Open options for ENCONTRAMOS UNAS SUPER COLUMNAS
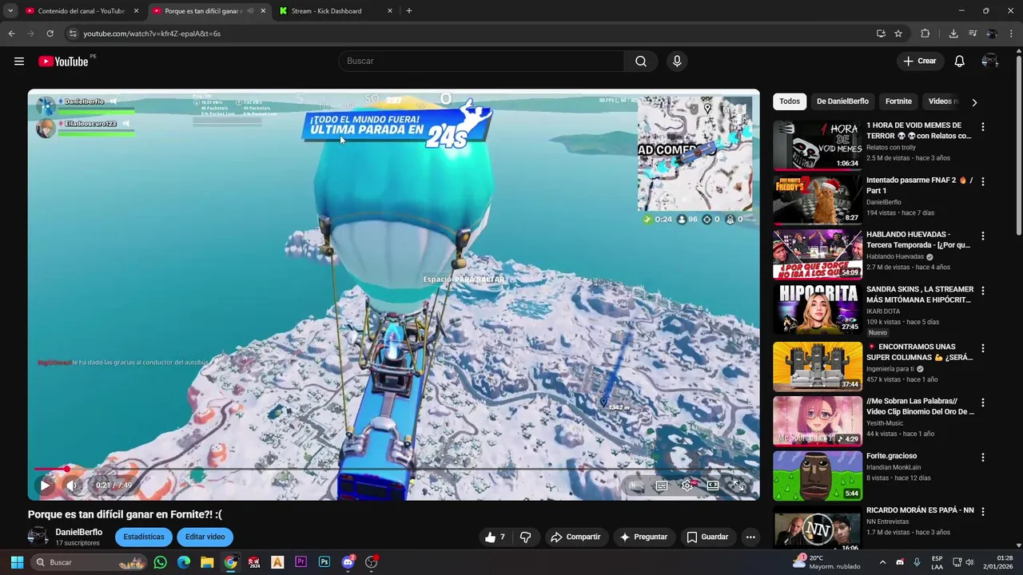 coord(983,348)
